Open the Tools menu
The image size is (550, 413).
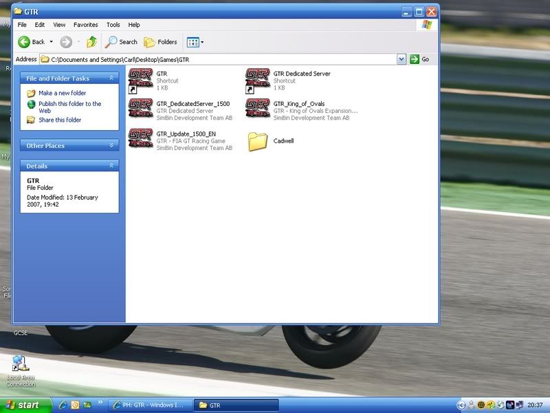tap(113, 25)
